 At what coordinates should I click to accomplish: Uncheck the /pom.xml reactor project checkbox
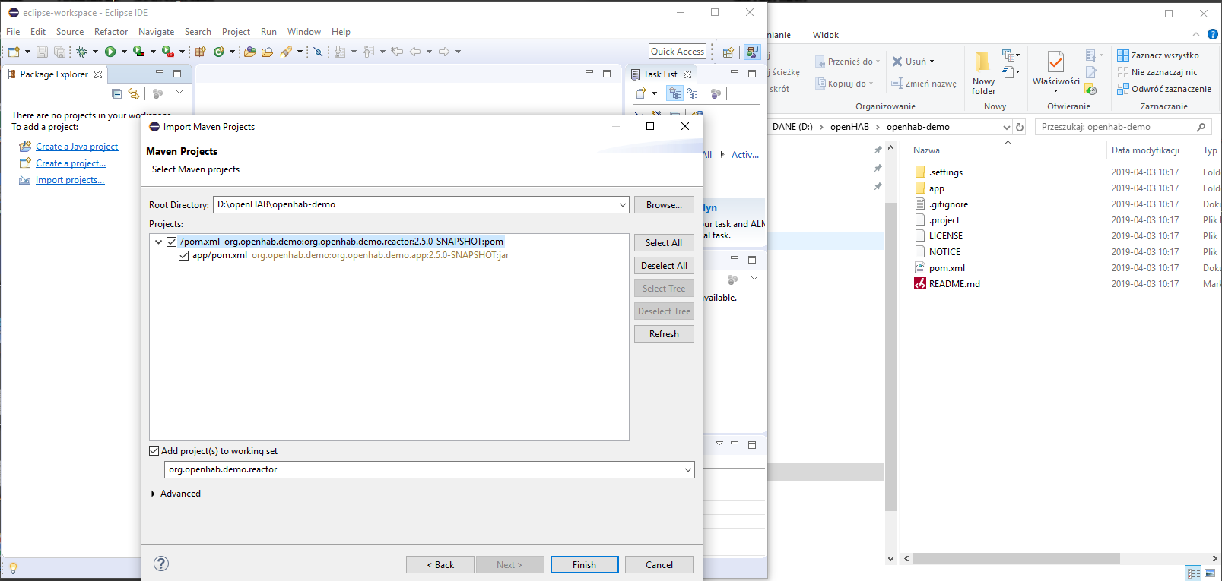172,242
